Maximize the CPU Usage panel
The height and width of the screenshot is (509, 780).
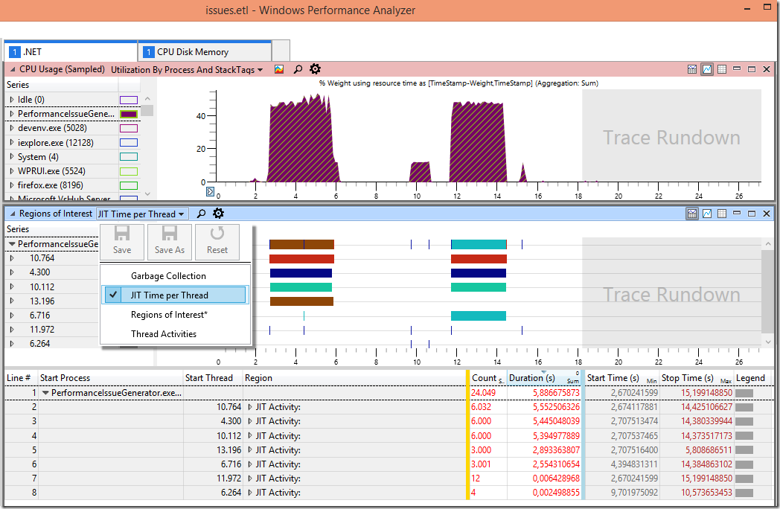point(752,69)
